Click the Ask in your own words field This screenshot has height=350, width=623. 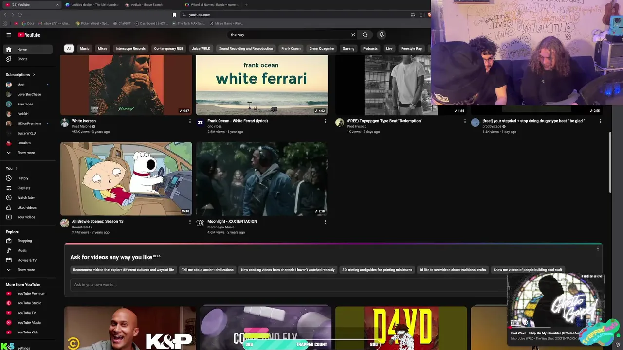[289, 285]
